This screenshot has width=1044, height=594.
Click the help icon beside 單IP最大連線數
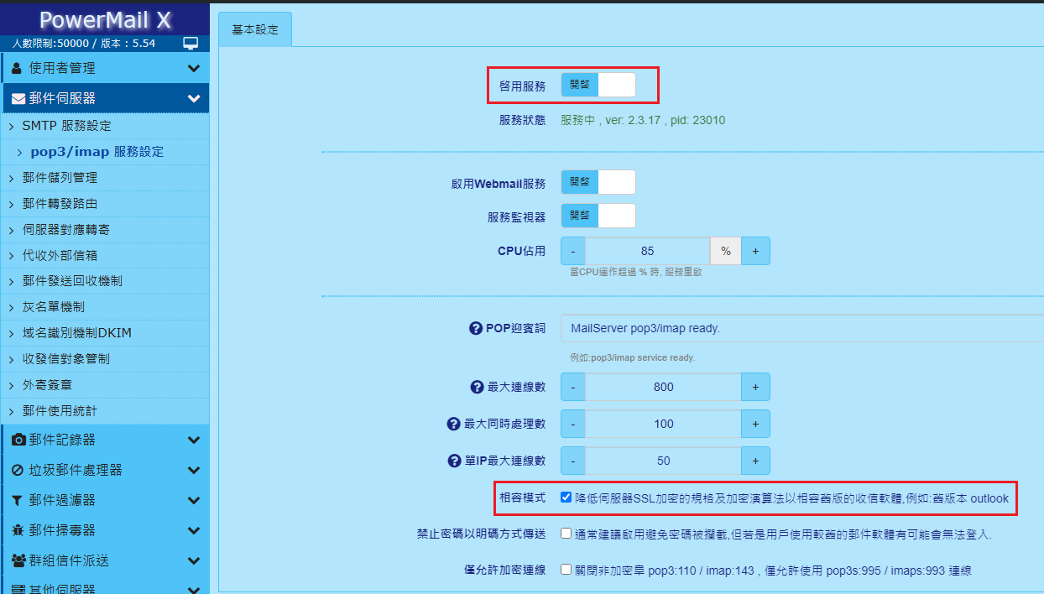pos(453,461)
